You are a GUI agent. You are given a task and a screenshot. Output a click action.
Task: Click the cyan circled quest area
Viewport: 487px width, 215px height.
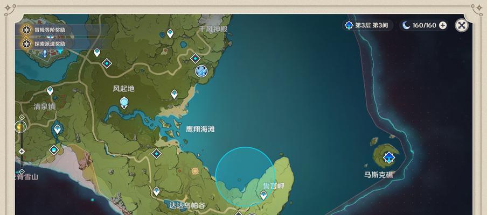point(245,177)
